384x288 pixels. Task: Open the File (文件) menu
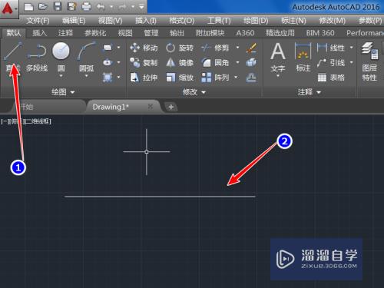point(38,21)
